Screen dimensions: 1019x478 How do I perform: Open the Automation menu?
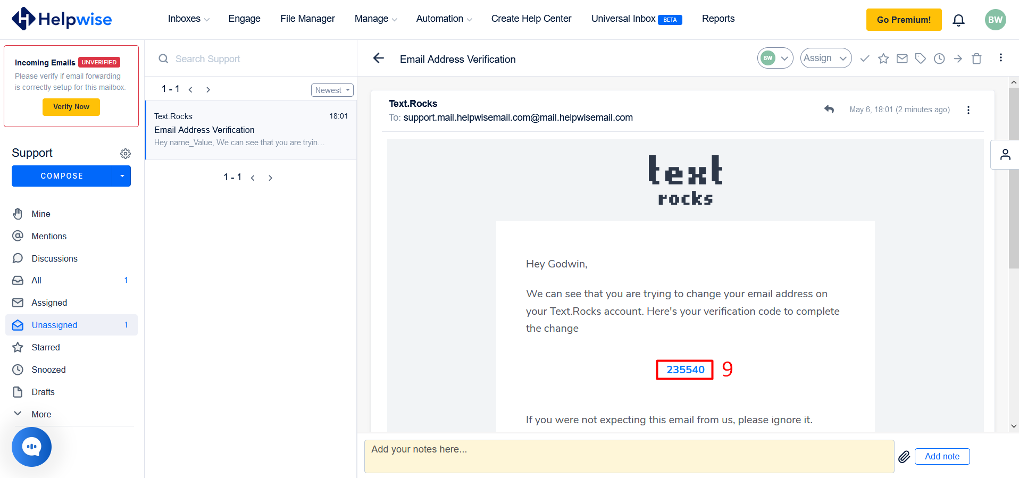pyautogui.click(x=444, y=19)
